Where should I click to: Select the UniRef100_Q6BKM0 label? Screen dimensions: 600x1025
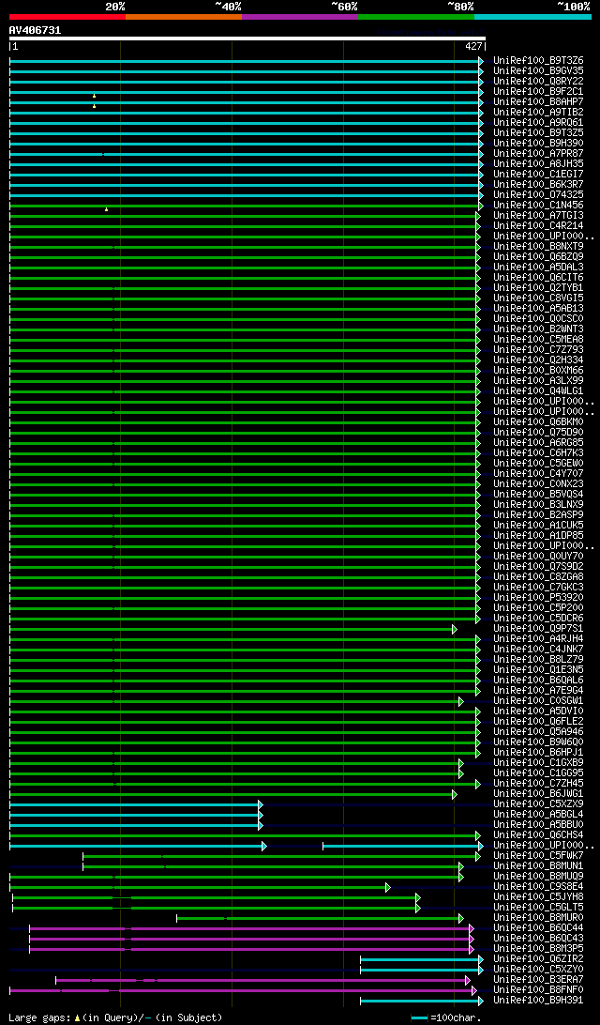[x=539, y=422]
